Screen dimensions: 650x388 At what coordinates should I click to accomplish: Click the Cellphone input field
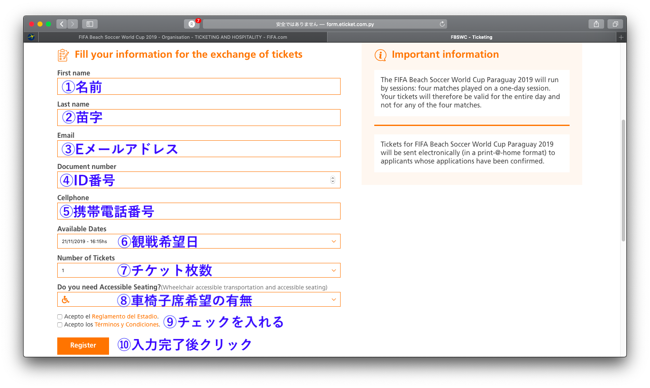pyautogui.click(x=199, y=211)
